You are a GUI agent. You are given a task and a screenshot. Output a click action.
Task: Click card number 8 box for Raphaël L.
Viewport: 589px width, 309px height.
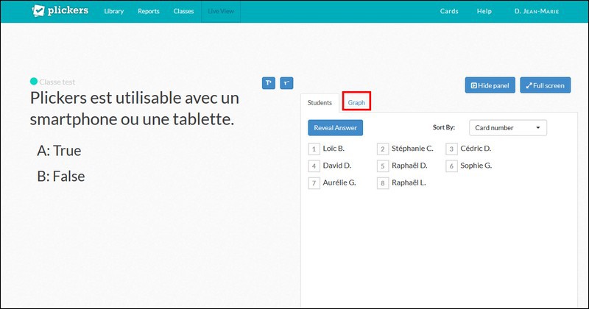pos(382,183)
